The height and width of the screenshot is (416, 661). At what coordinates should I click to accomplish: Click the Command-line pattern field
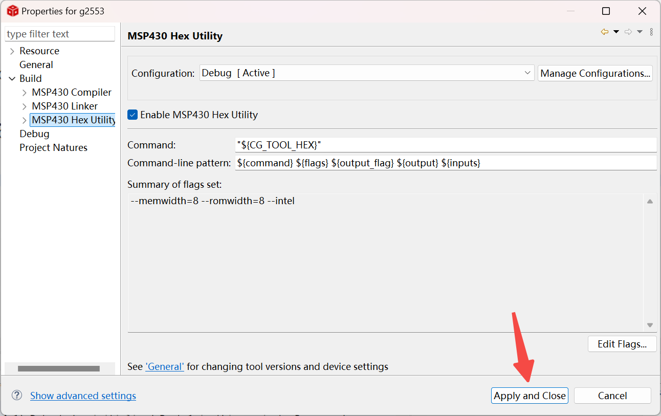tap(446, 163)
